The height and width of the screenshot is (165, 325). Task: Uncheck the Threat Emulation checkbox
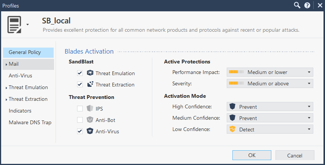pos(80,73)
